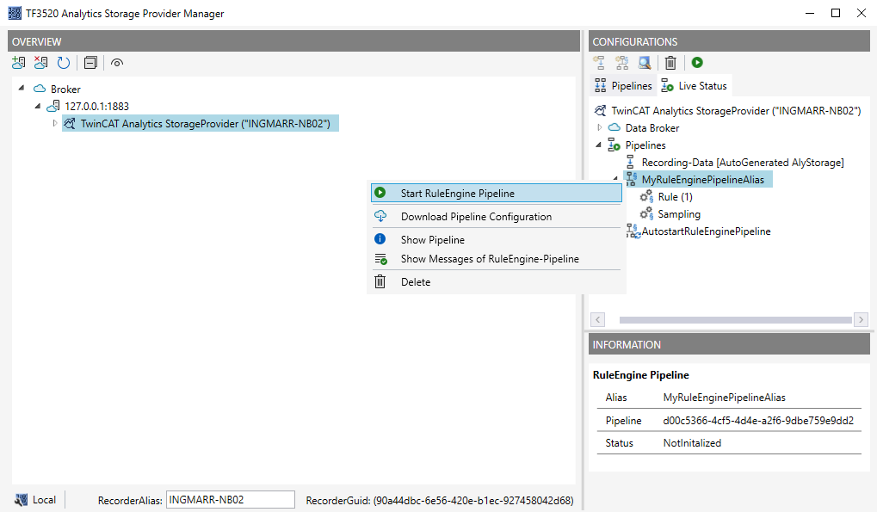Select the Rule (1) item

tap(675, 197)
